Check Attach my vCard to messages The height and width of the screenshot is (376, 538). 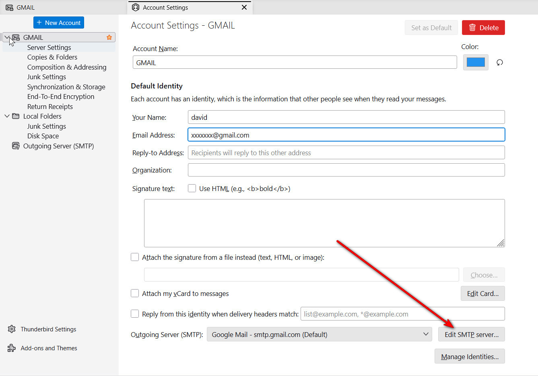point(135,293)
